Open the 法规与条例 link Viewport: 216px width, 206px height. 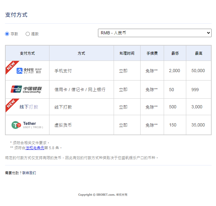35,148
